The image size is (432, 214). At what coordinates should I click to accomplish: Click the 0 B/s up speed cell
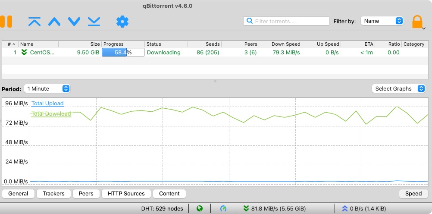pos(332,52)
